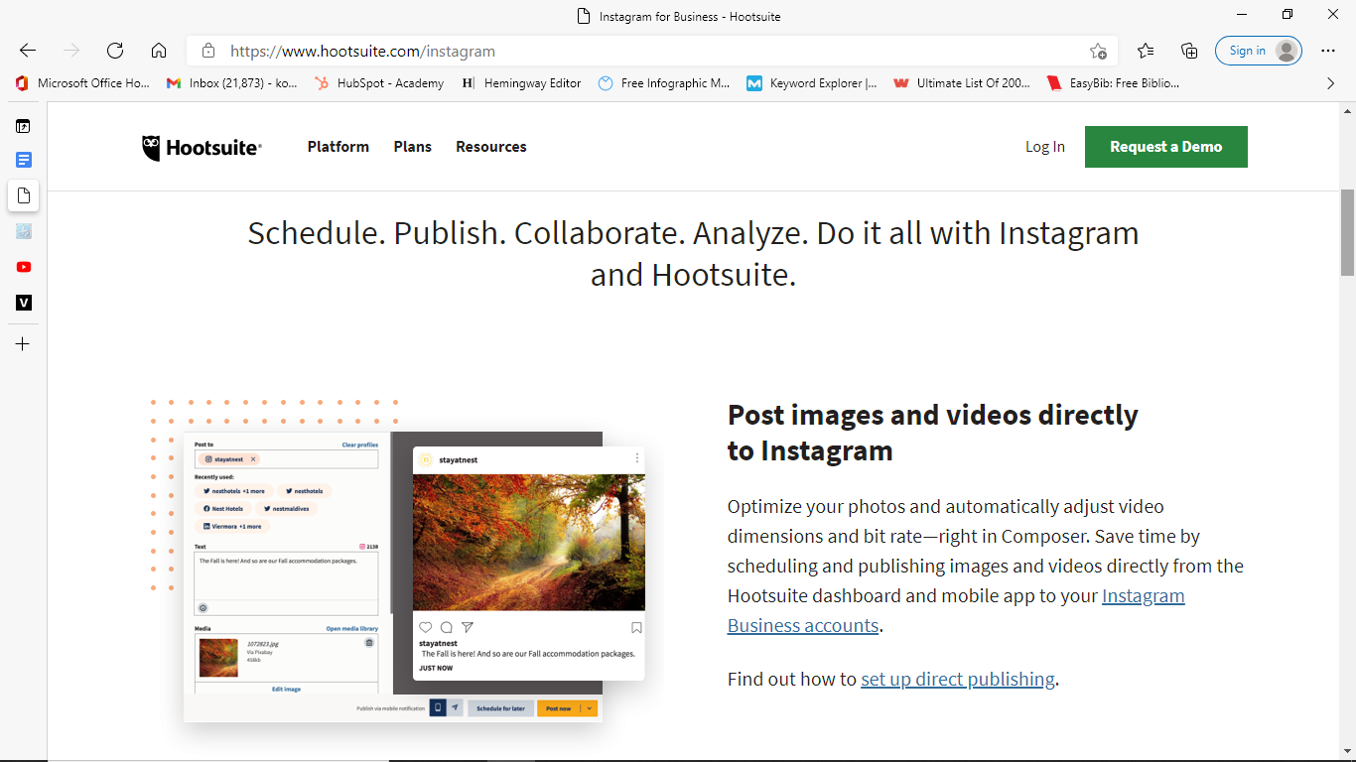The image size is (1356, 762).
Task: Go back to the previous page
Action: point(28,51)
